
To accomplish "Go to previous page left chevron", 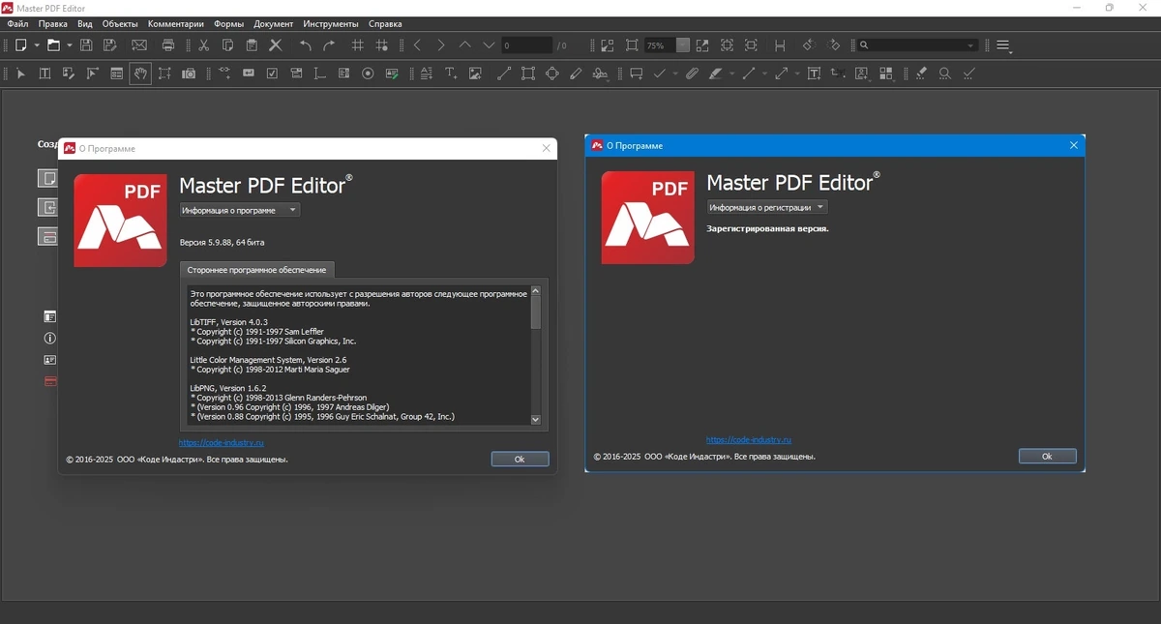I will (417, 45).
